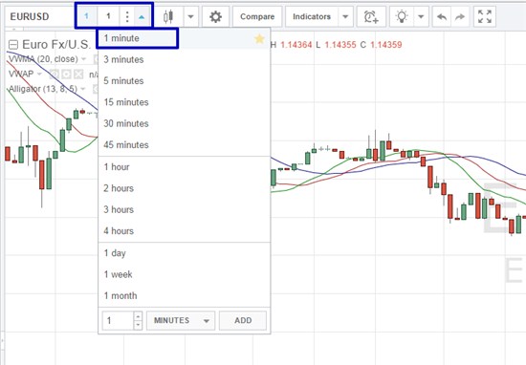
Task: Click the ADD custom interval button
Action: tap(243, 320)
